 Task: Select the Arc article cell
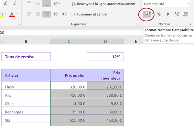26,94
